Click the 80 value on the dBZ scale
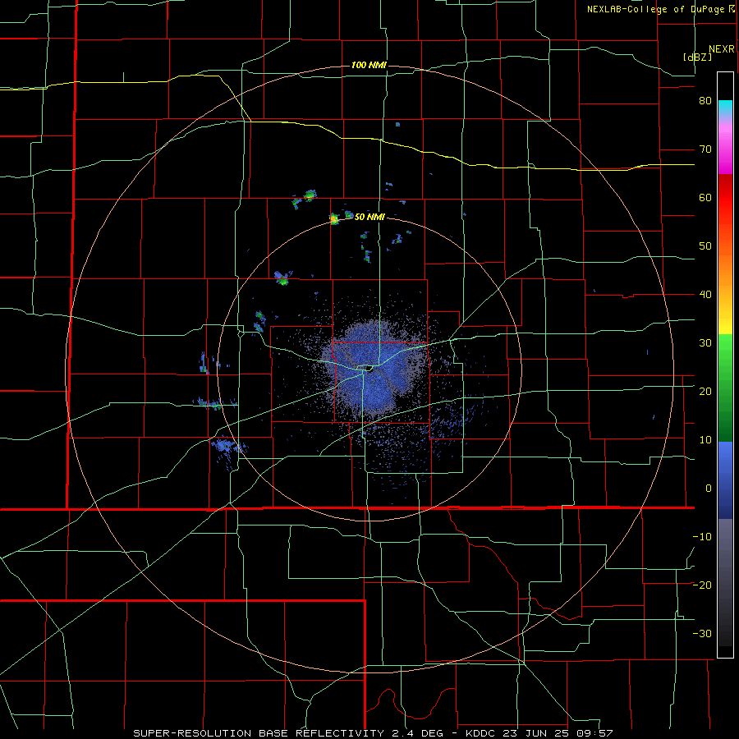This screenshot has height=739, width=739. pos(705,101)
